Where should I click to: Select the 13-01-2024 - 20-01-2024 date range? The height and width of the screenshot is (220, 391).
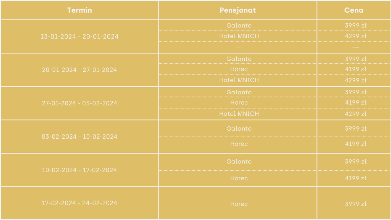79,37
